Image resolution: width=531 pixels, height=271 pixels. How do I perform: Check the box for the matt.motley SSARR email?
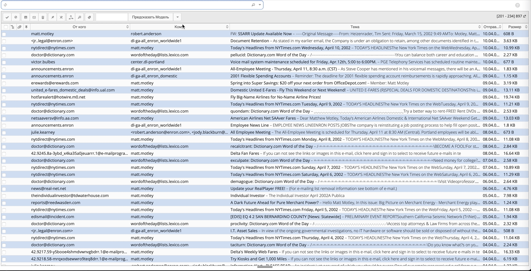click(x=4, y=34)
